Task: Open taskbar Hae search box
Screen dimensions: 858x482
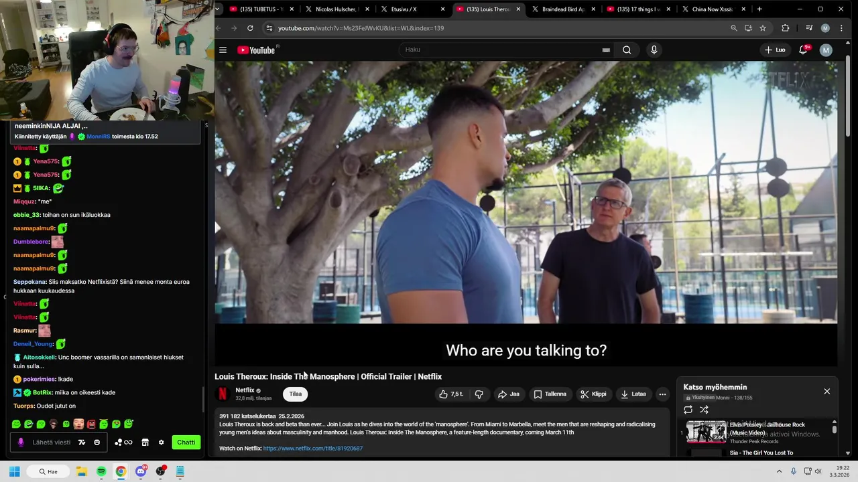Action: (x=48, y=472)
